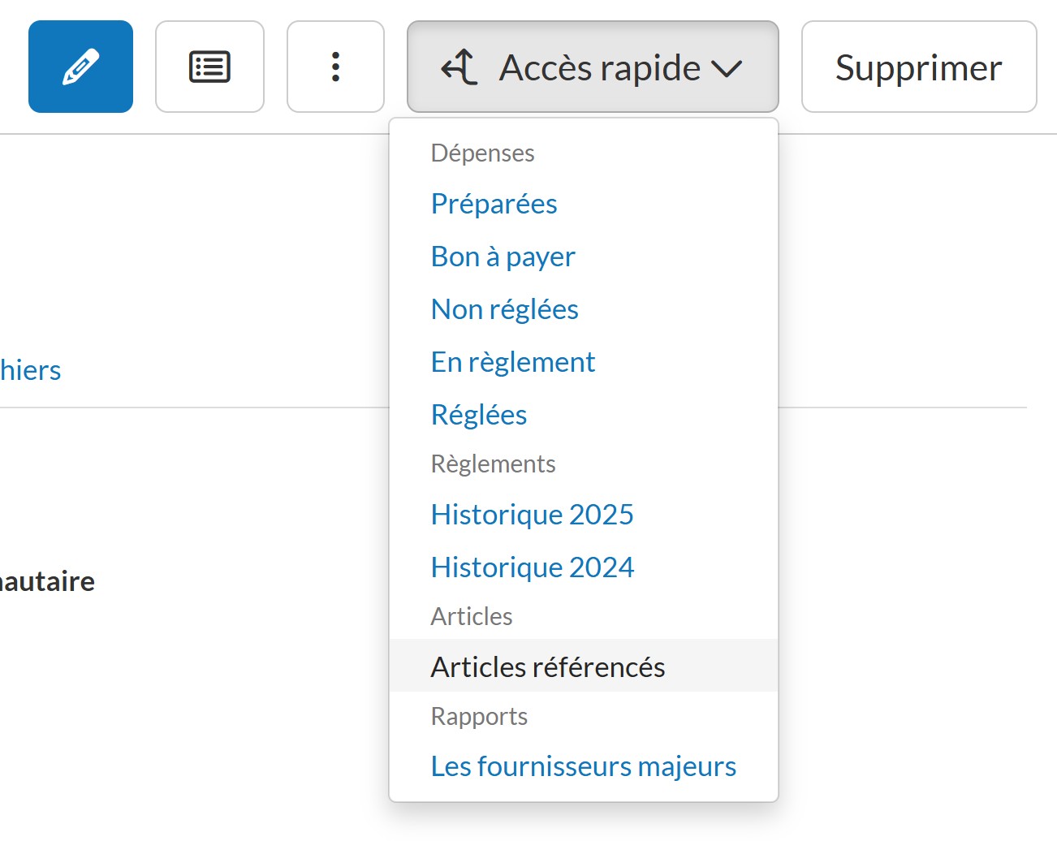This screenshot has height=841, width=1057.
Task: Open the three-dot more options menu
Action: pyautogui.click(x=335, y=67)
